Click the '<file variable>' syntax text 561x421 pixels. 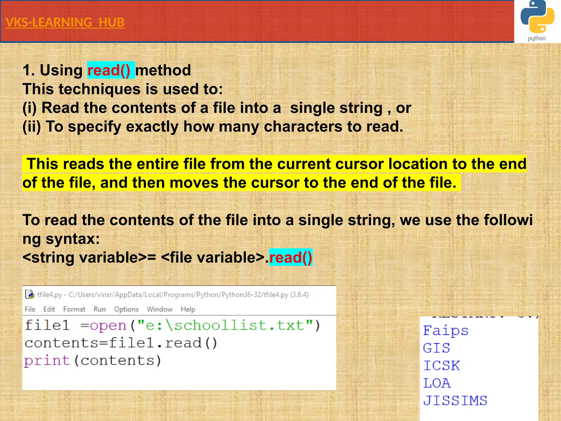[x=213, y=258]
